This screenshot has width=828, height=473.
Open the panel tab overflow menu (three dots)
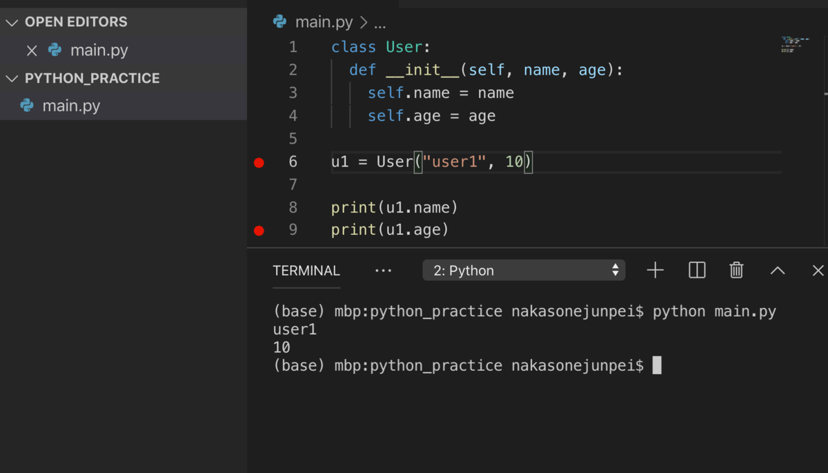(x=383, y=271)
